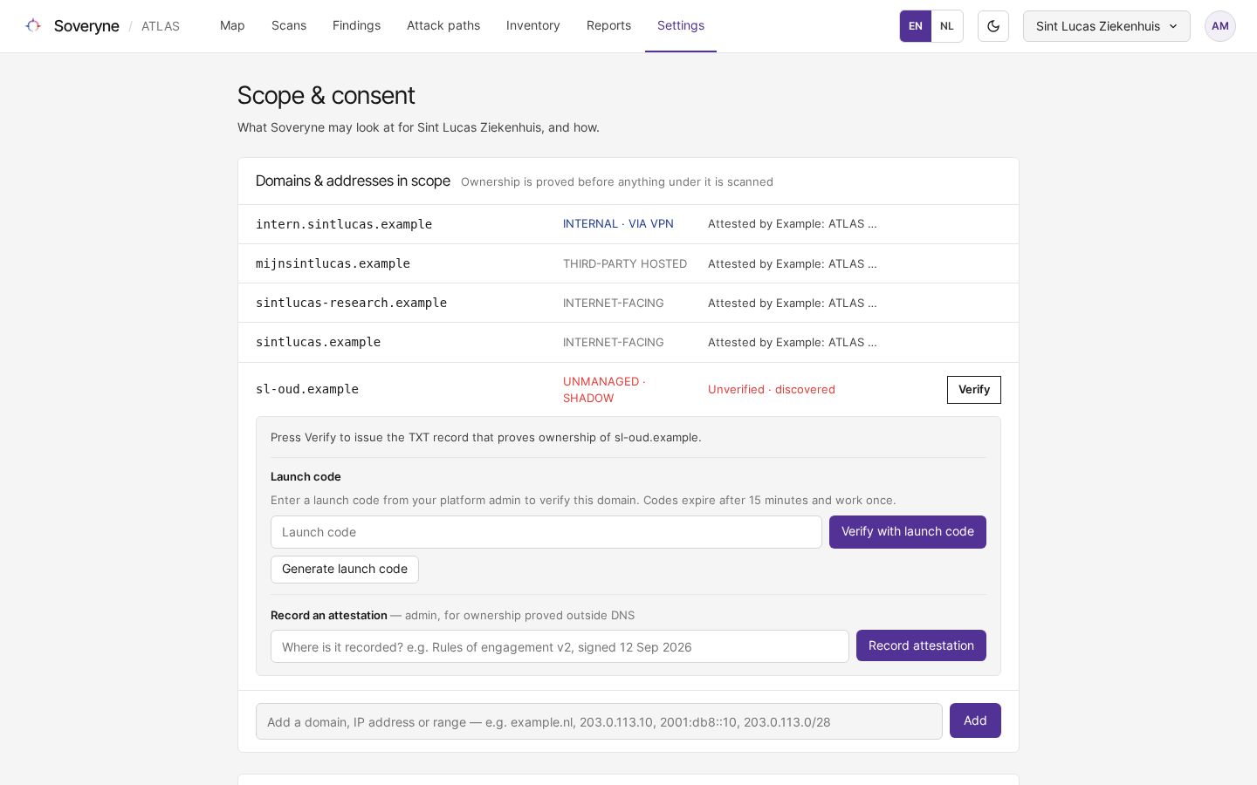Select the Settings tab
This screenshot has width=1257, height=785.
[x=681, y=26]
